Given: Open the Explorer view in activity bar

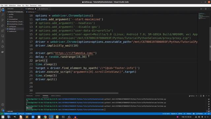Looking at the screenshot, I should (x=3, y=10).
